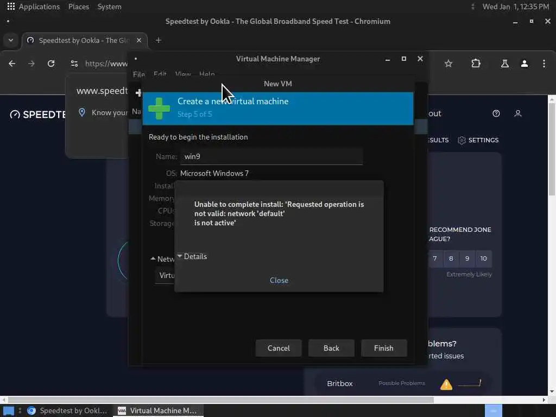This screenshot has height=417, width=556.
Task: Open Edit menu in Virtual Machine Manager
Action: click(160, 74)
